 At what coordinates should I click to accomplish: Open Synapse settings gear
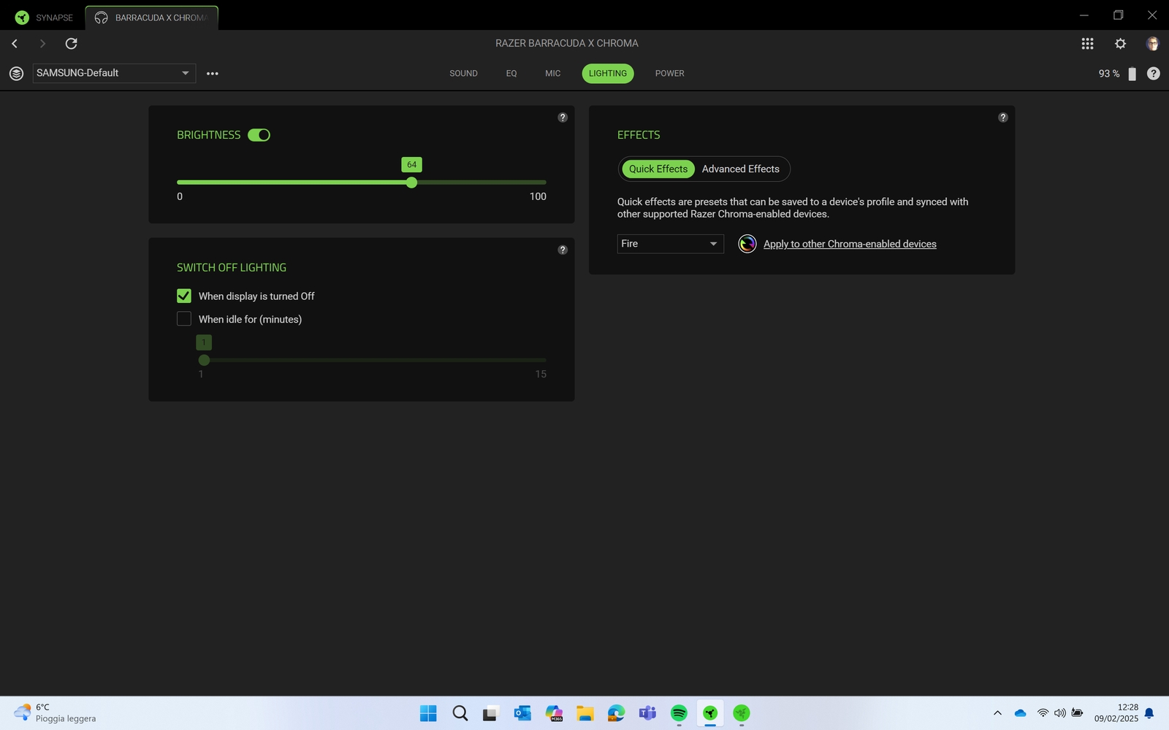1120,44
